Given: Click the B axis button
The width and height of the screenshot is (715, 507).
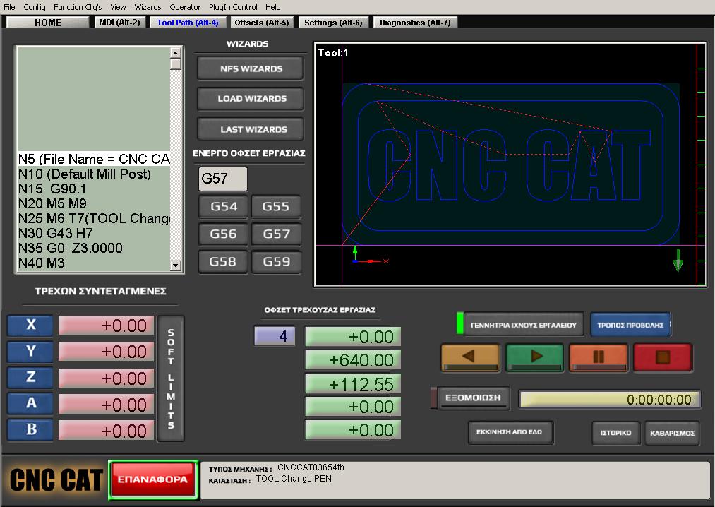Looking at the screenshot, I should 30,429.
